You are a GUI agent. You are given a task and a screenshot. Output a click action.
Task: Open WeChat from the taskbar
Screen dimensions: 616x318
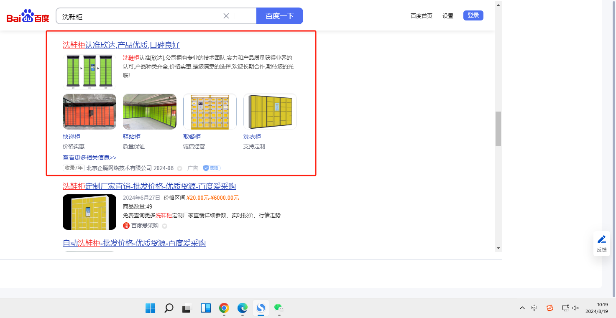point(279,308)
